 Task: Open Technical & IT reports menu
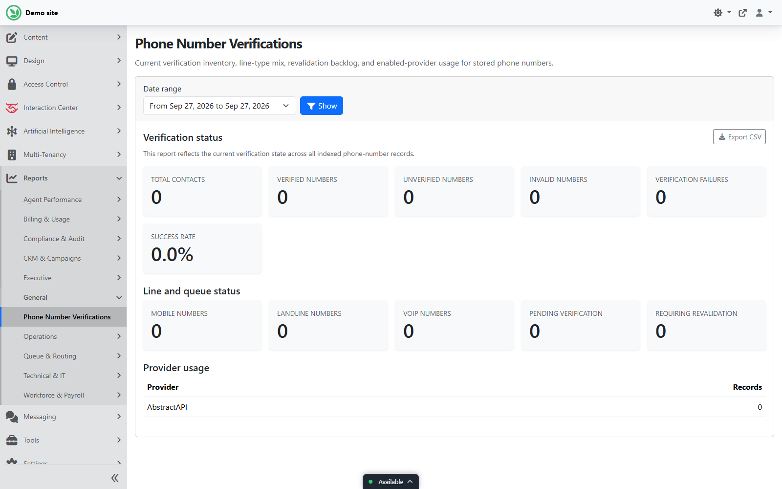point(64,376)
